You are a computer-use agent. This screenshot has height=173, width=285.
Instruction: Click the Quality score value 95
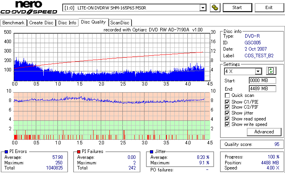pyautogui.click(x=277, y=144)
